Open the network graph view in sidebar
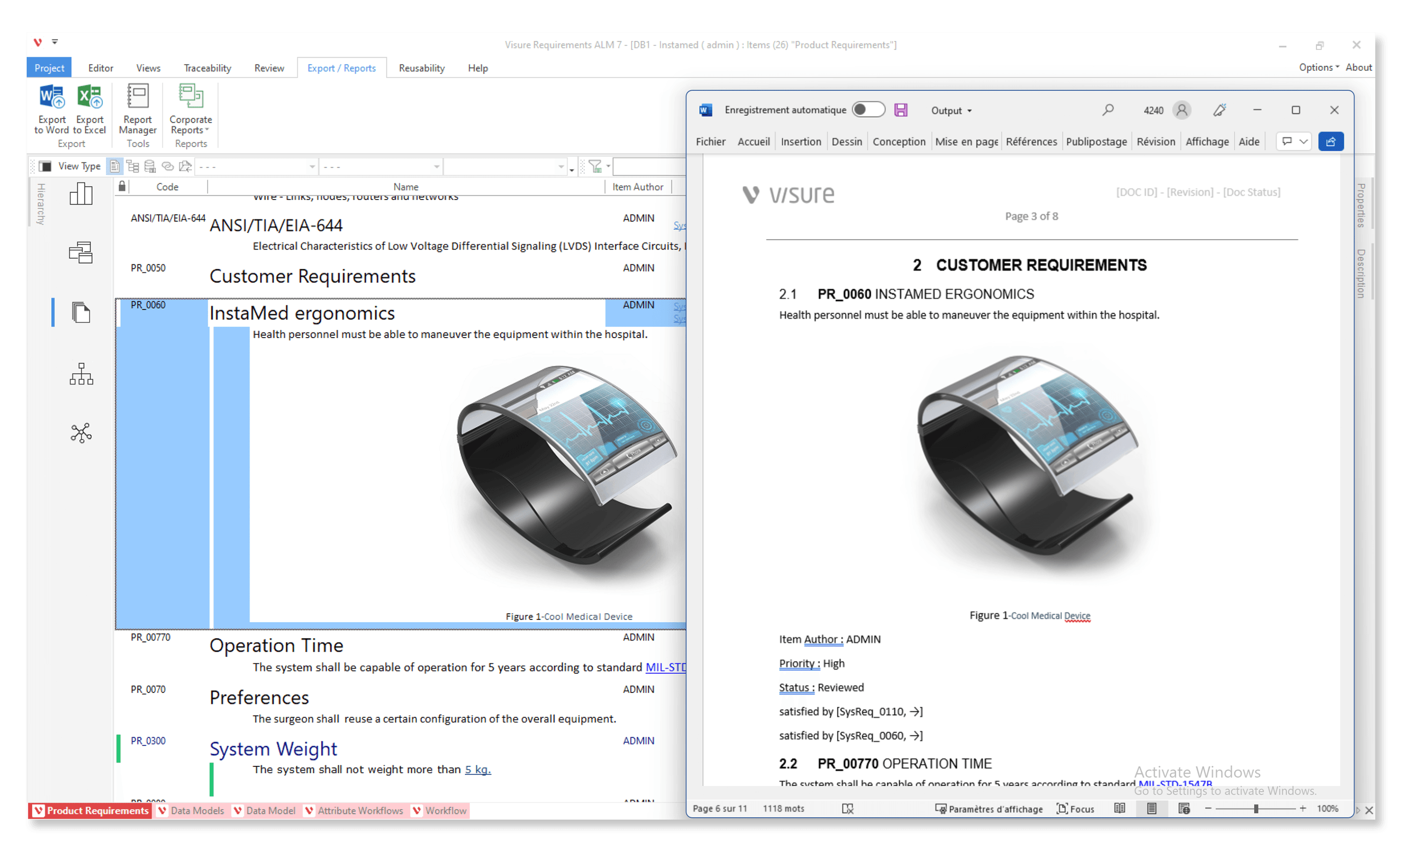Screen dimensions: 1402x852 coord(81,433)
